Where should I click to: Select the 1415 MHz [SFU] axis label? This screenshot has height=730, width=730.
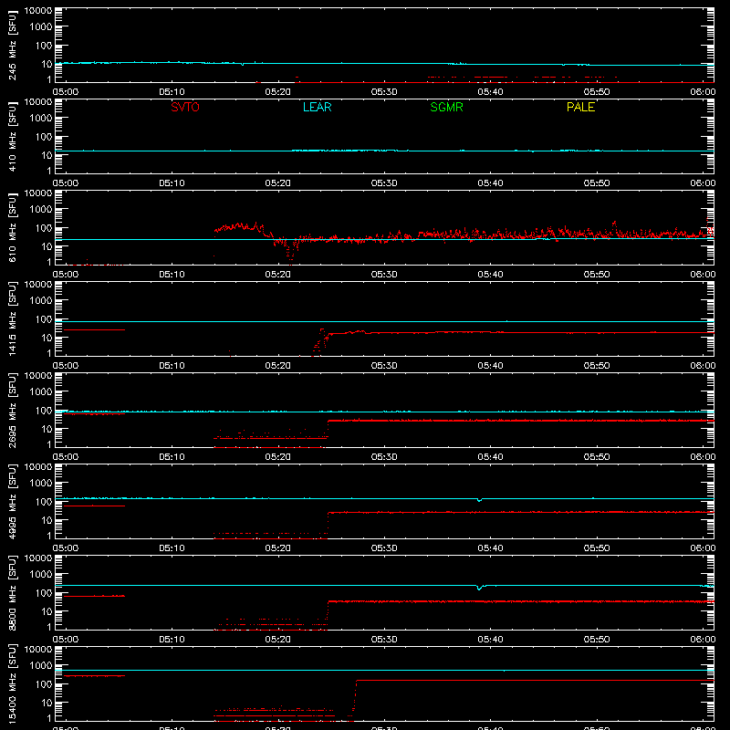pos(12,319)
